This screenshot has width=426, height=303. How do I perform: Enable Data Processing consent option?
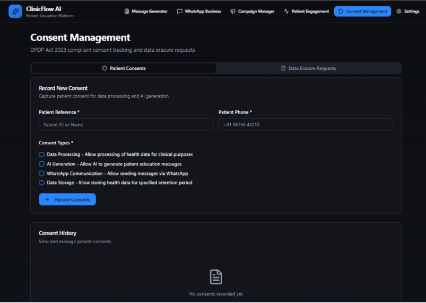coord(41,154)
